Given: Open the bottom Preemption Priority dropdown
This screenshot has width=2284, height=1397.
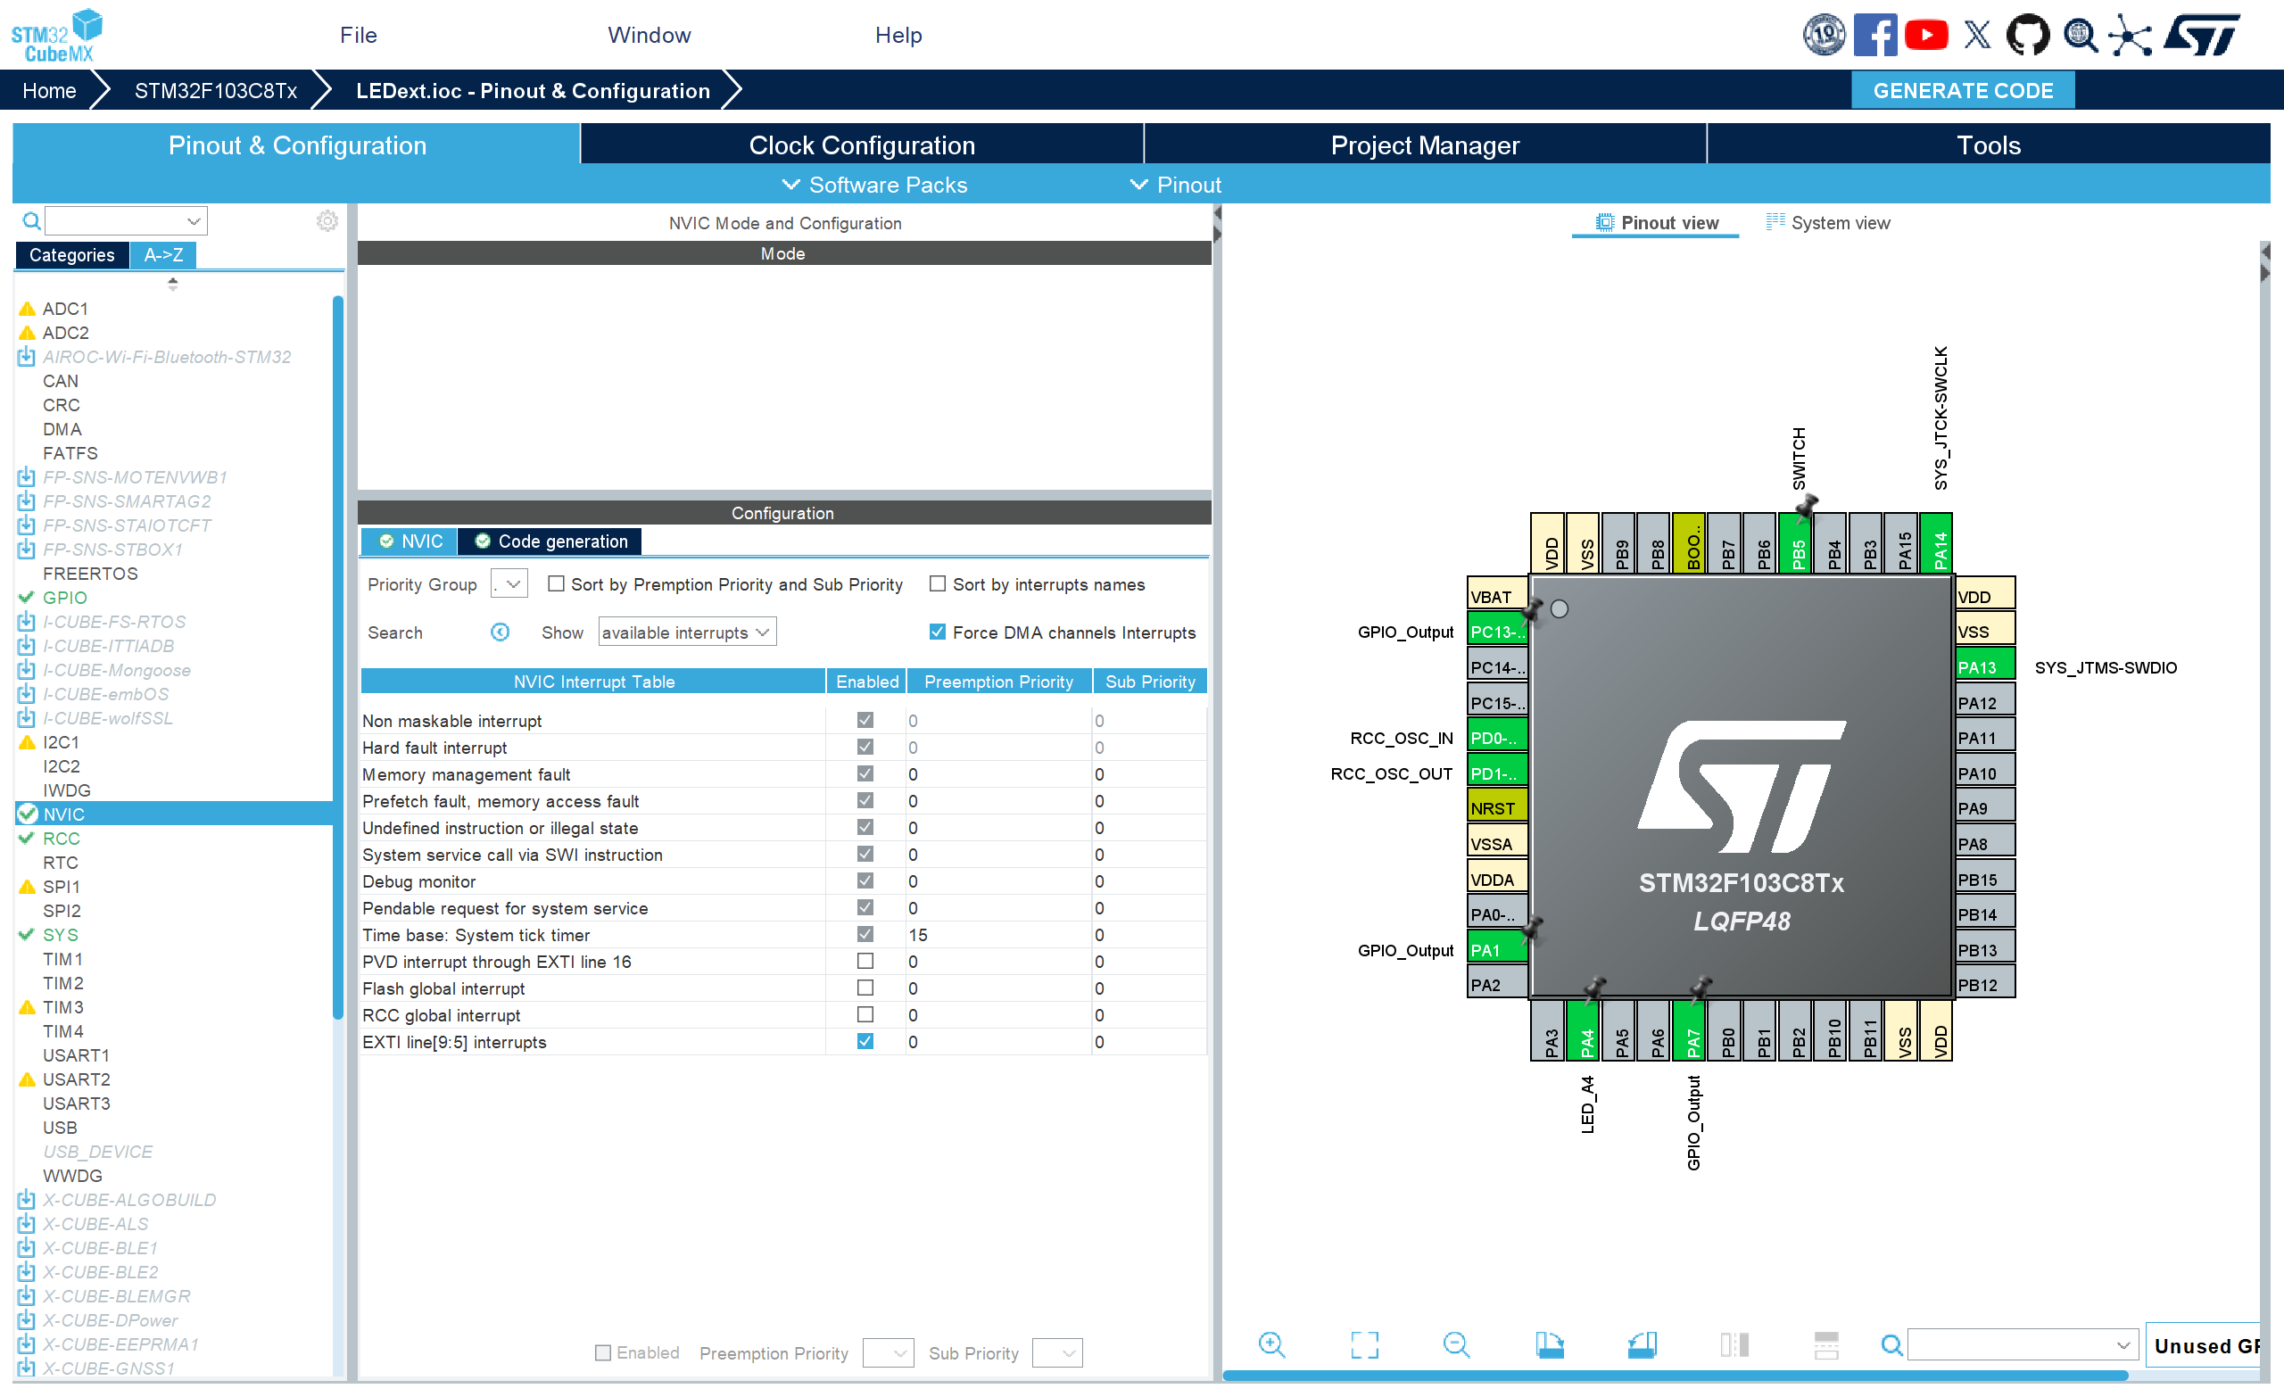Looking at the screenshot, I should point(887,1353).
